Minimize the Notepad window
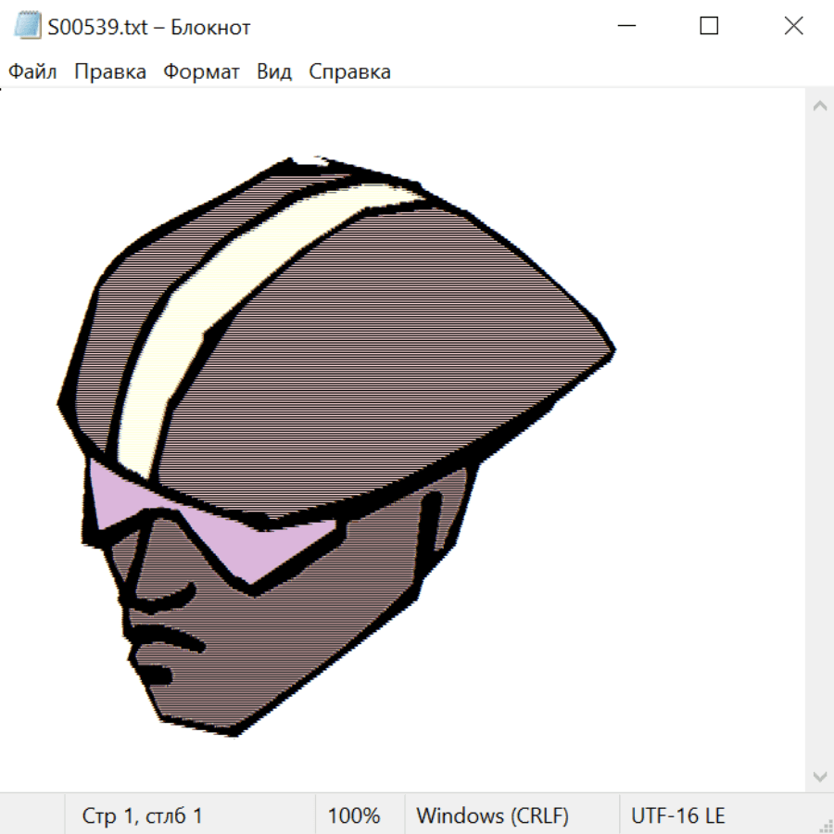This screenshot has width=834, height=834. [625, 27]
